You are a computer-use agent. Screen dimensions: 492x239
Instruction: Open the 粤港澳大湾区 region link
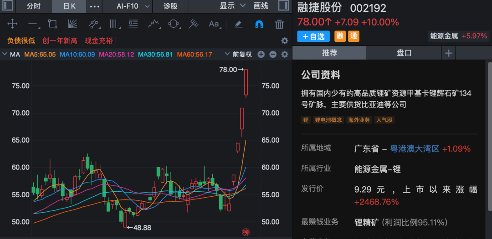(415, 149)
